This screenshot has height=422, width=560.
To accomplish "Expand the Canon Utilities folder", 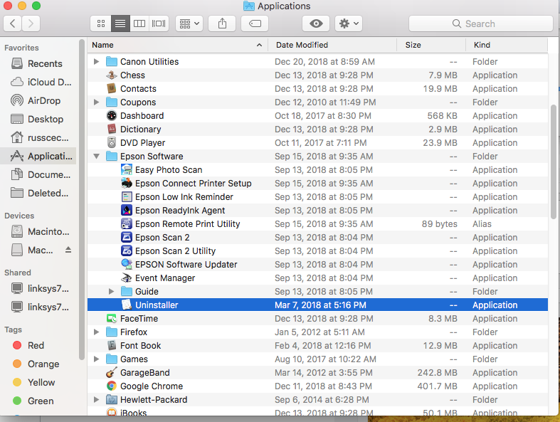I will 96,61.
